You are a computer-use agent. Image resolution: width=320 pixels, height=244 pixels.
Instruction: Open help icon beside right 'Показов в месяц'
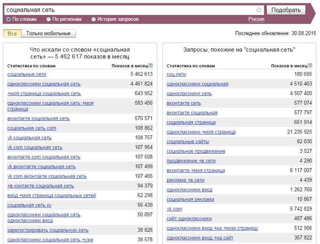[x=310, y=65]
